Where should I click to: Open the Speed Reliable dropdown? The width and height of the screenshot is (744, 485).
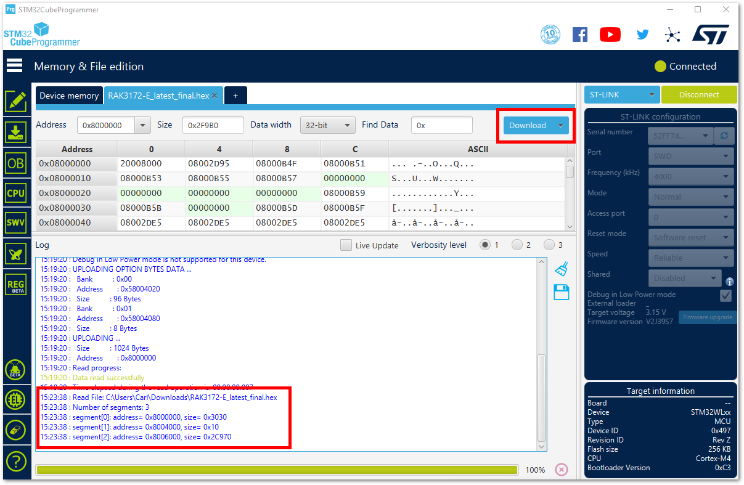691,258
